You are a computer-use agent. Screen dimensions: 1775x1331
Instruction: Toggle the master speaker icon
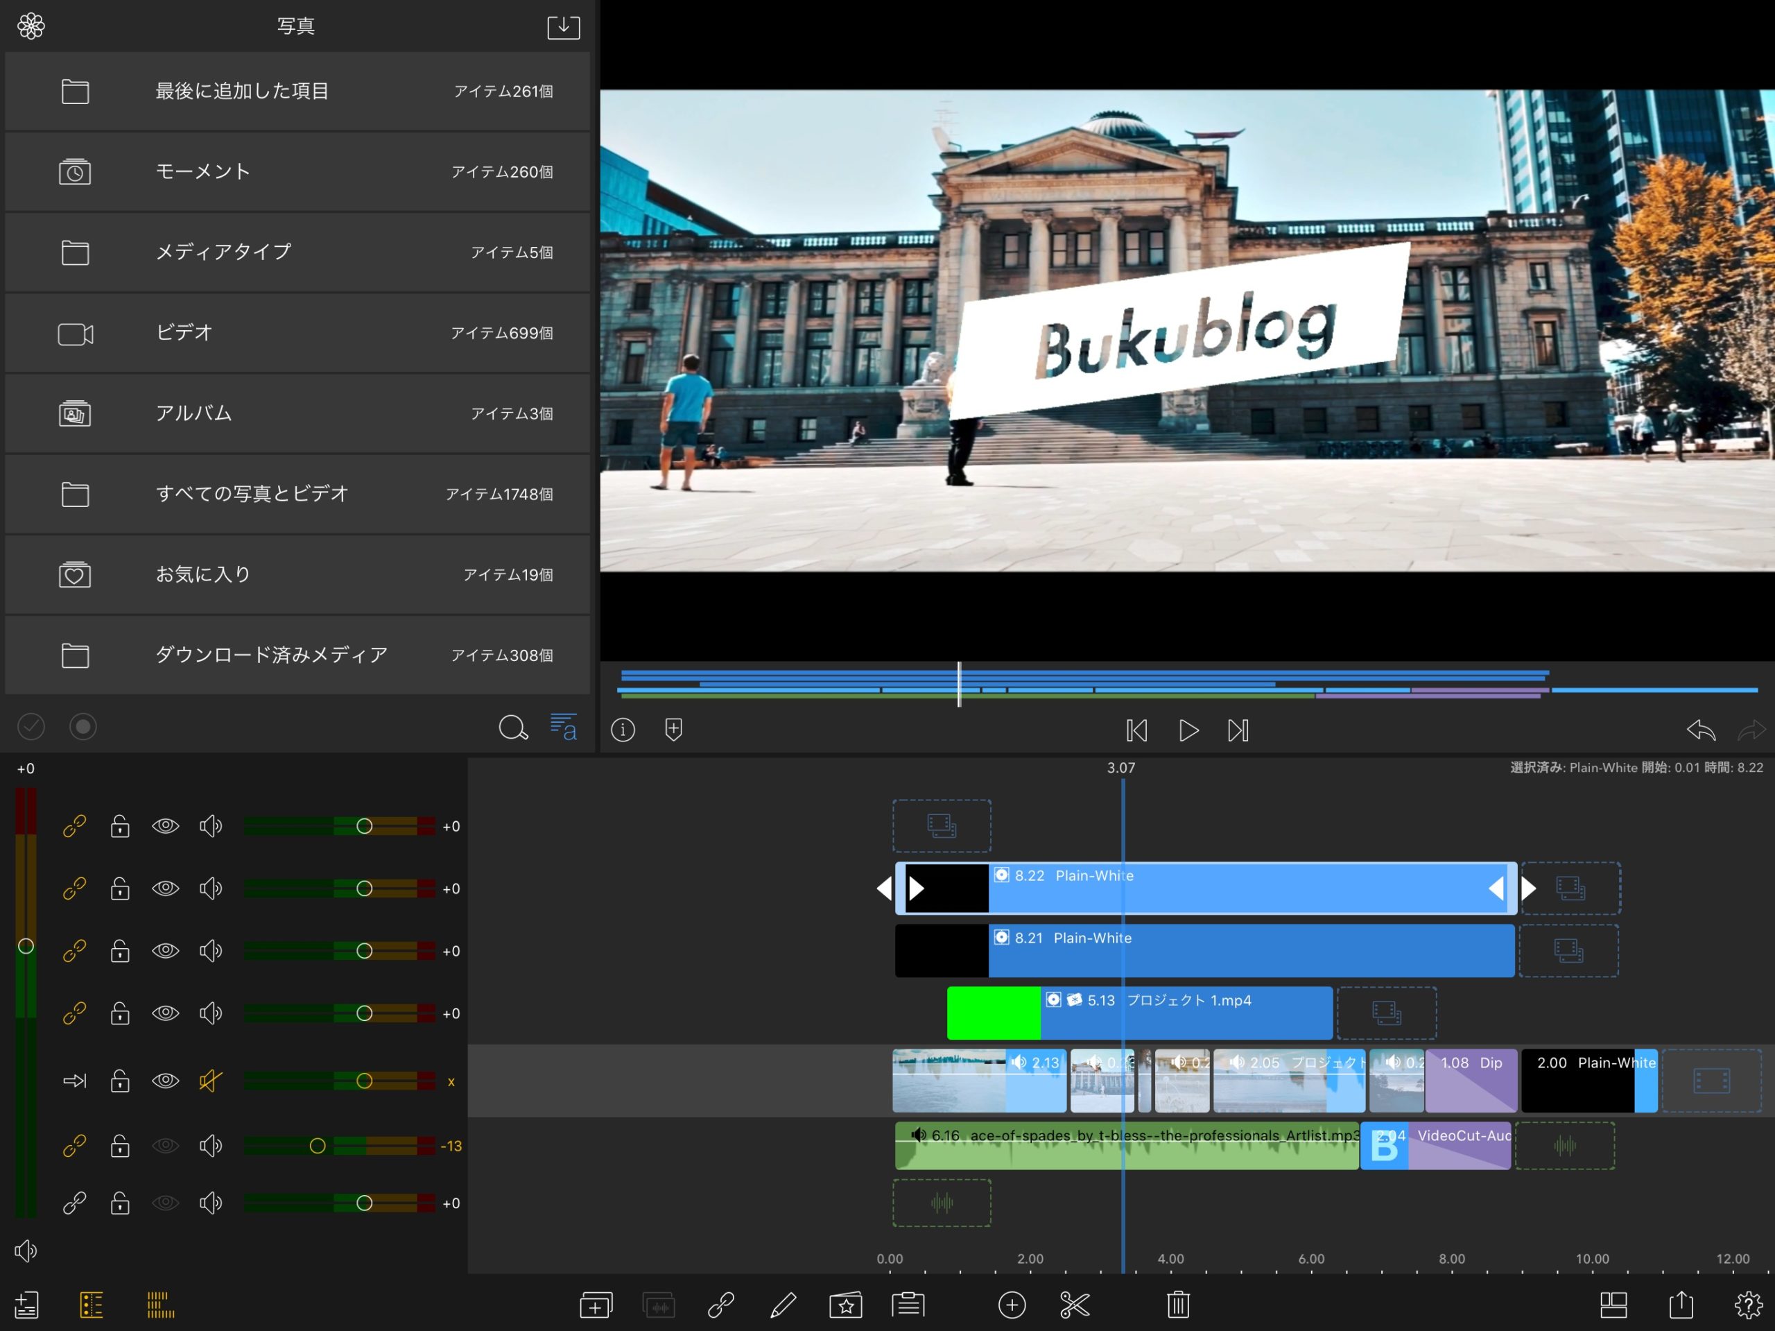point(26,1251)
